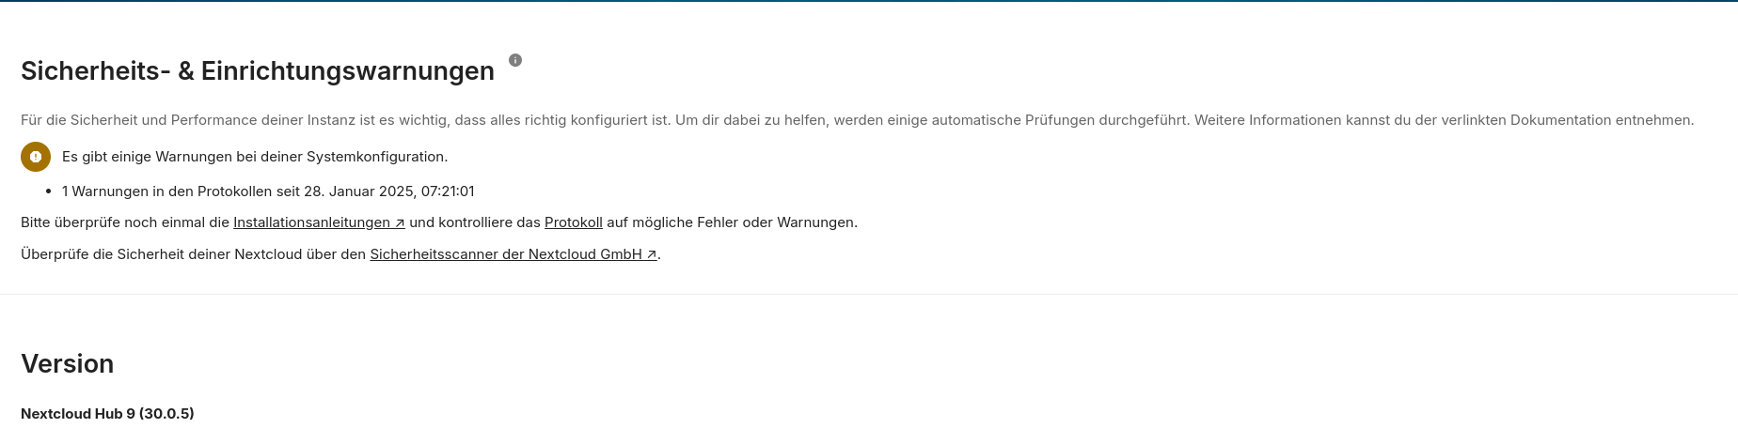
Task: Click 'auf mögliche Fehler oder Warnungen' text
Action: click(732, 222)
